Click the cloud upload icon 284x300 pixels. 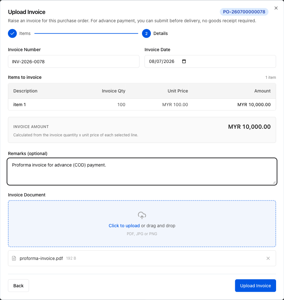142,215
